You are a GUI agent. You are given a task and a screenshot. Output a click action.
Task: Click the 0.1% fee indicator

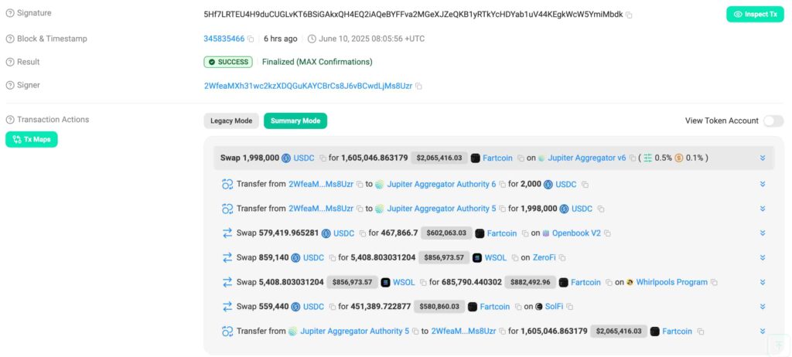point(689,158)
